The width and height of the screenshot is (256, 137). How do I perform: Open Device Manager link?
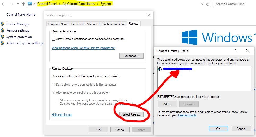click(x=18, y=24)
